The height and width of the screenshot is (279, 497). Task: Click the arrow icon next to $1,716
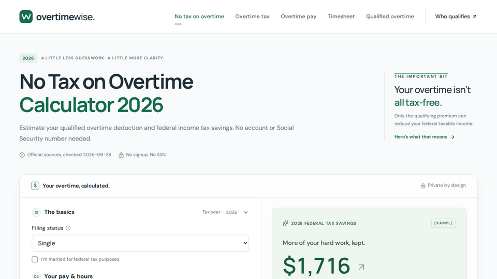tap(361, 267)
